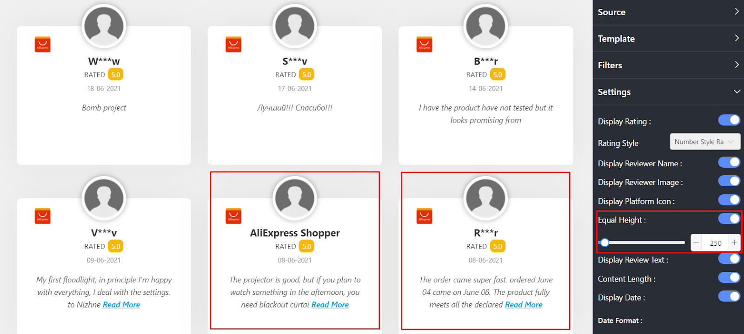
Task: Click Equal Height slider handle
Action: click(604, 242)
